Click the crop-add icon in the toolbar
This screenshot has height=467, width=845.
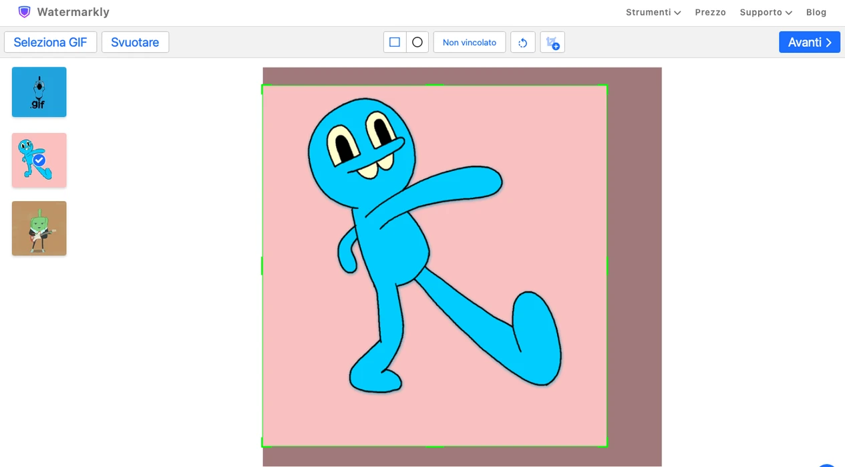coord(552,42)
